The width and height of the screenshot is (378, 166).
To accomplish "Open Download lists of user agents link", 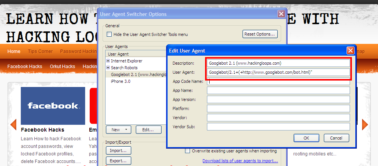I will point(240,161).
